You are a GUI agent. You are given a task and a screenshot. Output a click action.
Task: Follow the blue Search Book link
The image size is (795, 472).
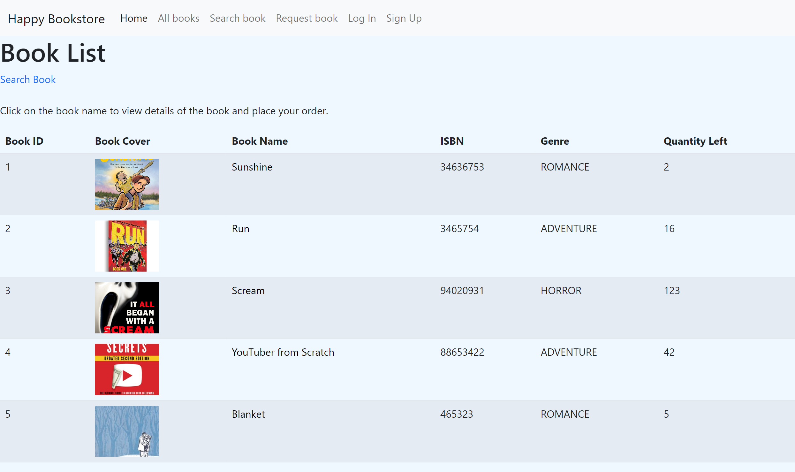point(28,80)
